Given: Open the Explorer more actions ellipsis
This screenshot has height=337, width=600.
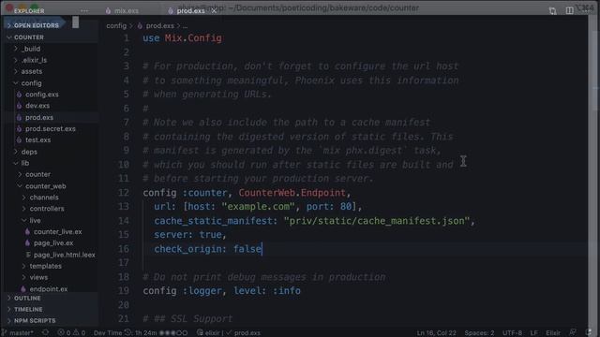Looking at the screenshot, I should coord(84,10).
